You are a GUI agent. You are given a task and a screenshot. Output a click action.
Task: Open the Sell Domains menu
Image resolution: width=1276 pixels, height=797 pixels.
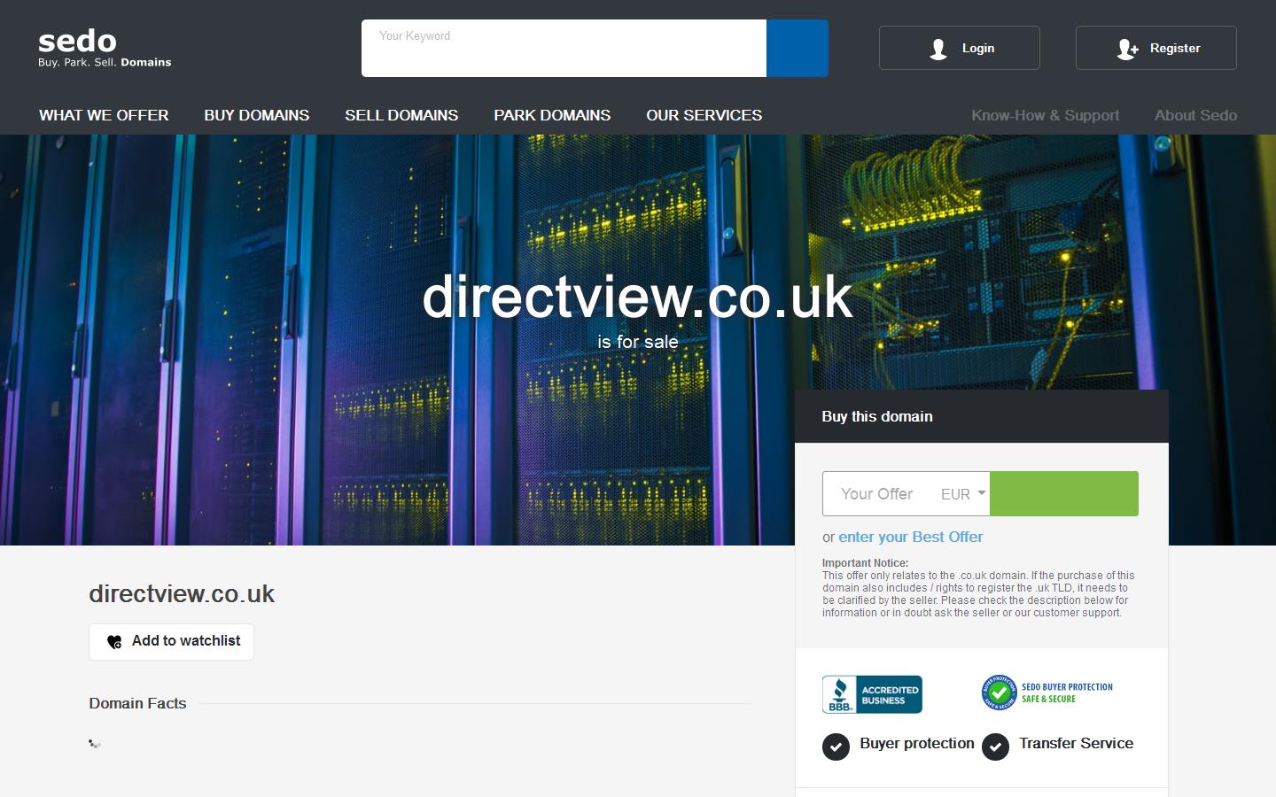pos(401,115)
